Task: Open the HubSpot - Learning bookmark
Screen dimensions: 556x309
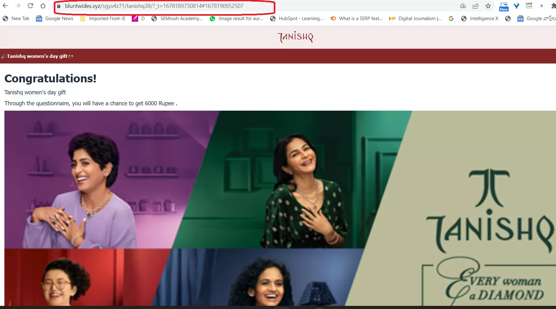Action: point(297,19)
